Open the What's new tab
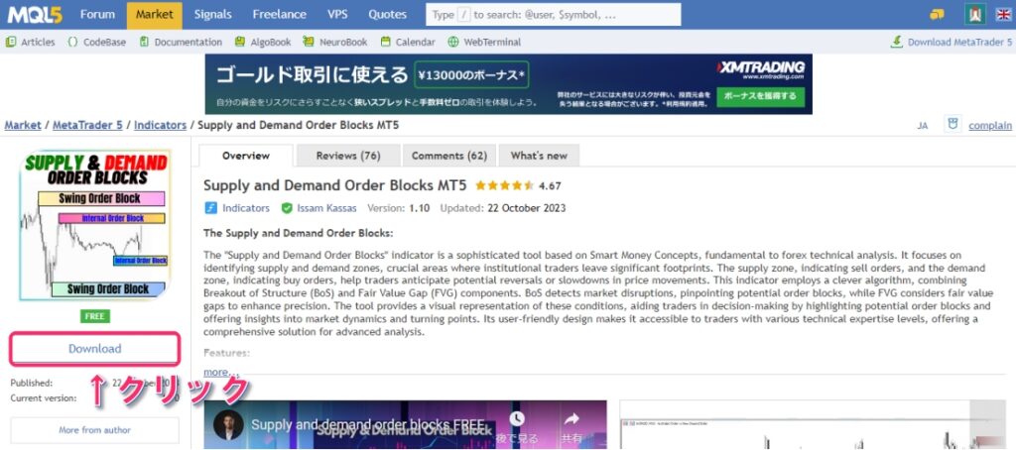Image resolution: width=1016 pixels, height=450 pixels. click(539, 156)
